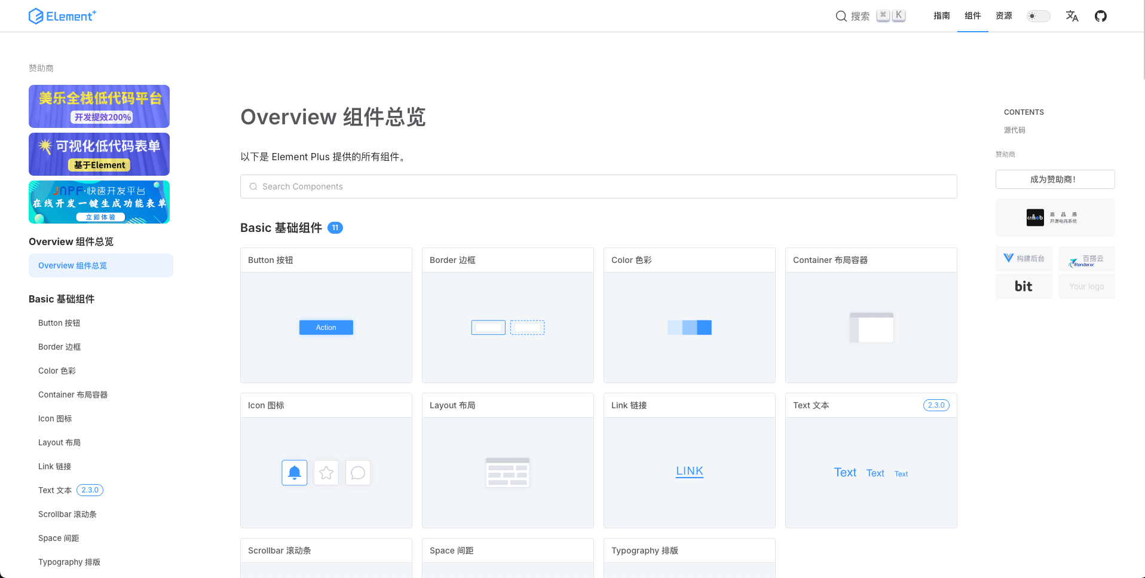
Task: Click the 美乐全栈低代码平台 sponsor banner
Action: pyautogui.click(x=99, y=106)
